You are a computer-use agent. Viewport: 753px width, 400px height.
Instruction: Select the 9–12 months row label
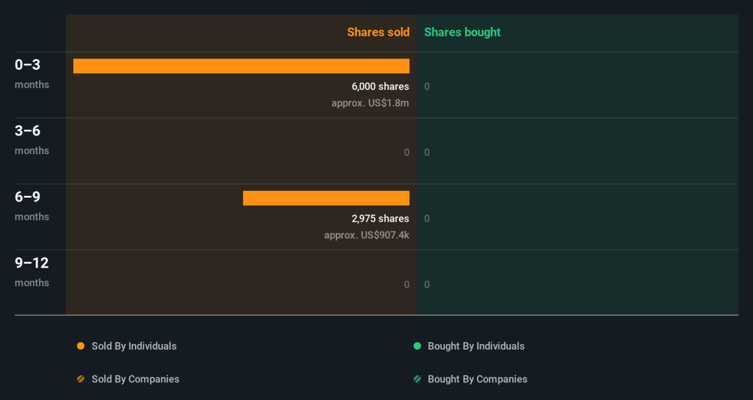coord(32,271)
